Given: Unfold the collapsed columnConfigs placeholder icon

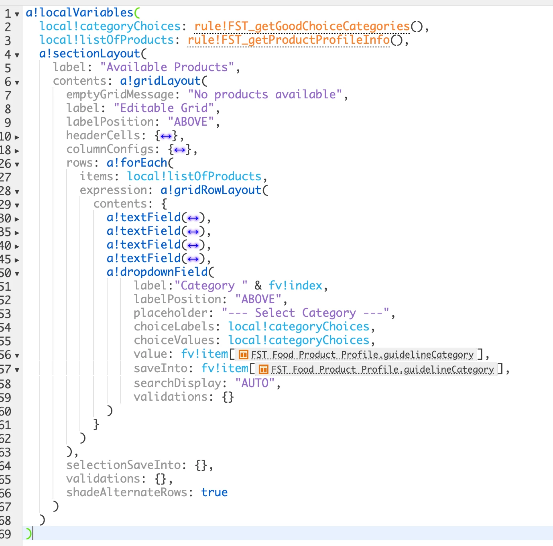Looking at the screenshot, I should [x=180, y=150].
